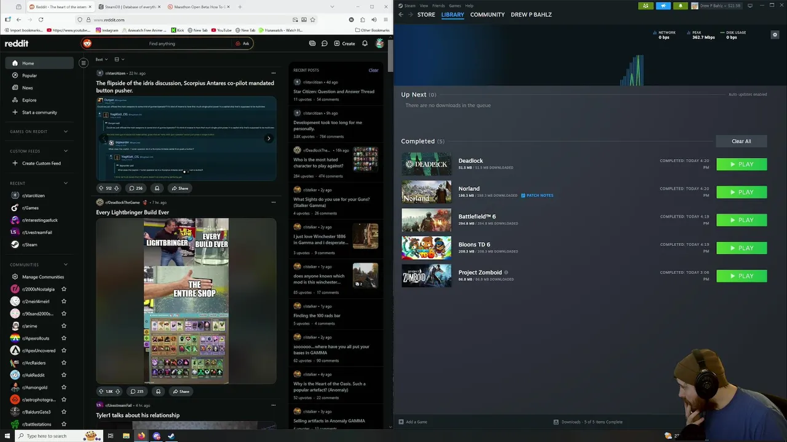The width and height of the screenshot is (787, 442).
Task: Open Project Zomboid game thumbnail
Action: [426, 276]
